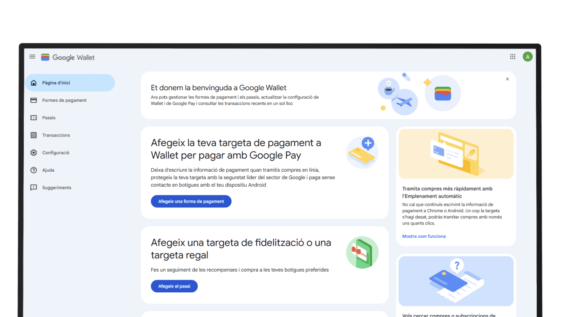Click the Google Wallet logo

(x=68, y=57)
